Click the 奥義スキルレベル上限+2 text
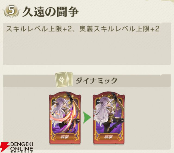174x153 pixels. pyautogui.click(x=119, y=29)
